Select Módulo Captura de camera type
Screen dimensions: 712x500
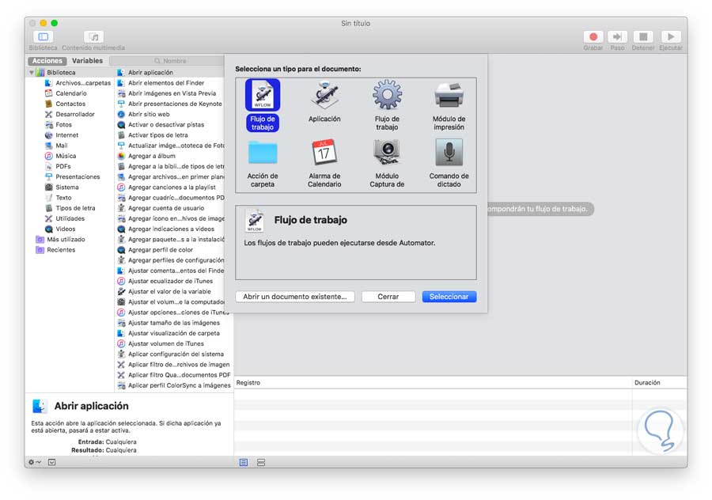coord(387,164)
